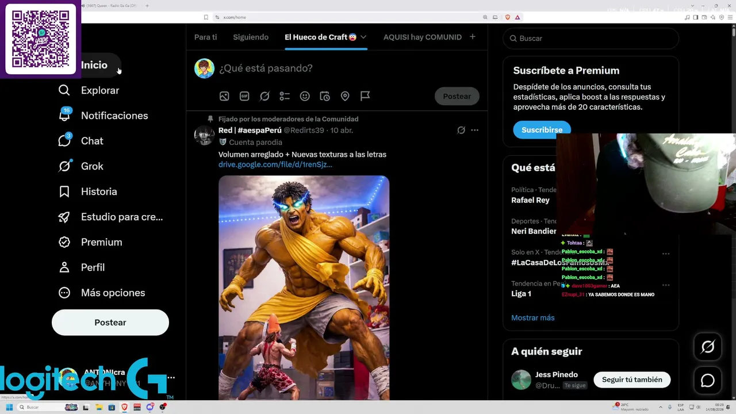This screenshot has width=736, height=414.
Task: Open options for #LaCasaDeLosFamosos trend
Action: 666,254
